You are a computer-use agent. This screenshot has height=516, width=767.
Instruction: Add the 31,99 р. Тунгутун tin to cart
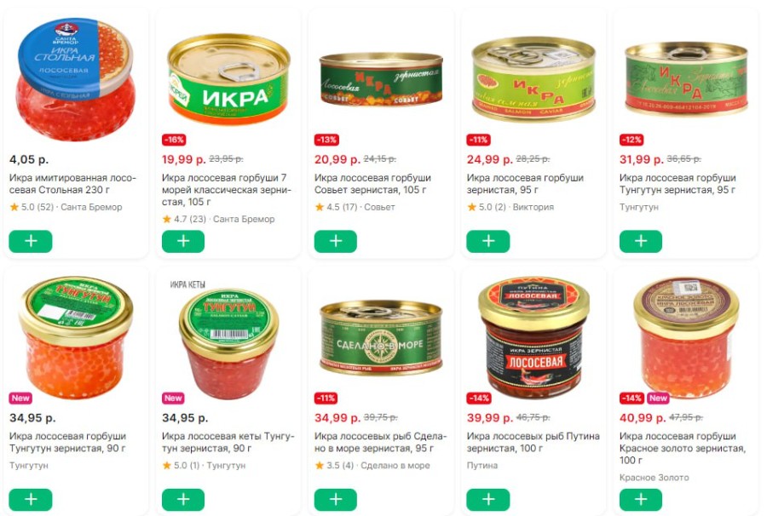click(x=641, y=241)
